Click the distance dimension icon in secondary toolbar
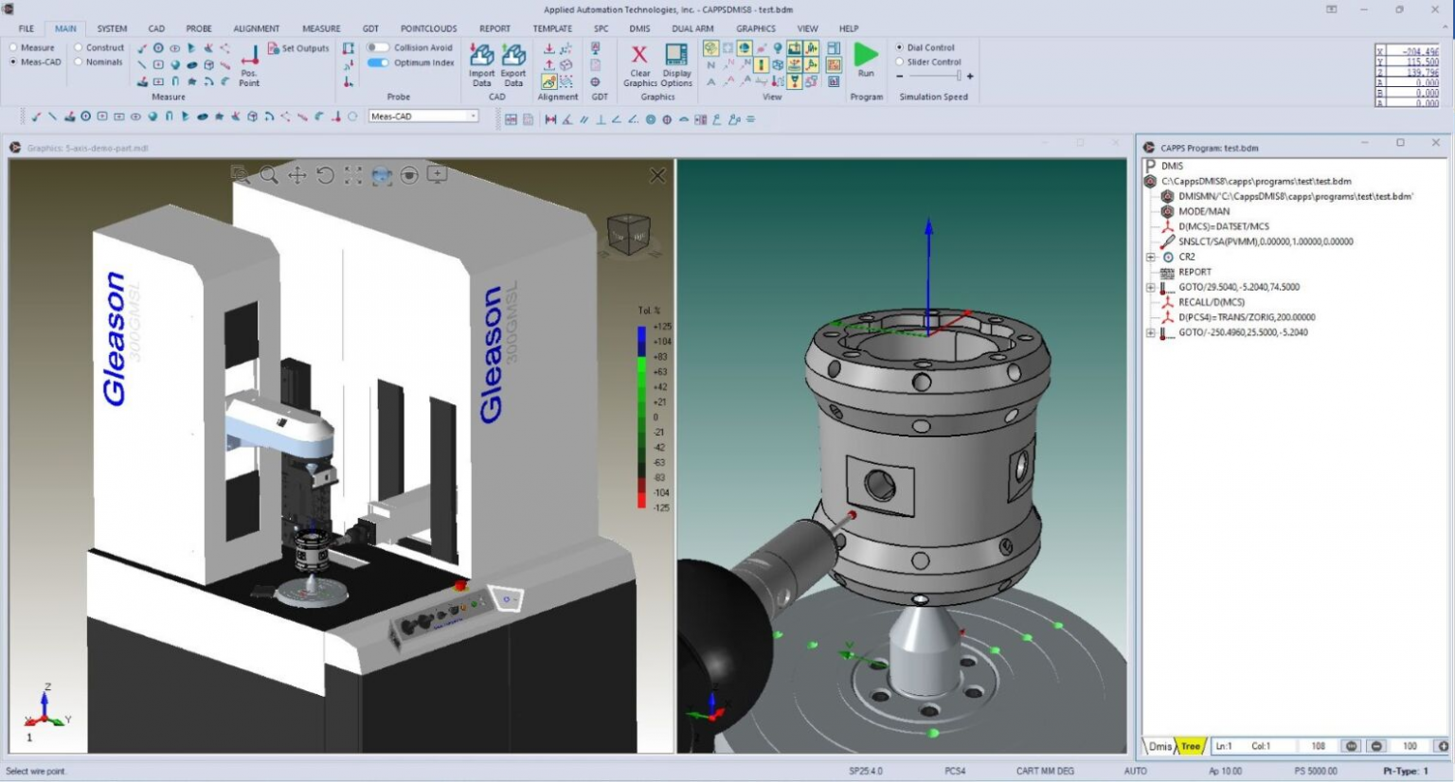 [x=550, y=119]
